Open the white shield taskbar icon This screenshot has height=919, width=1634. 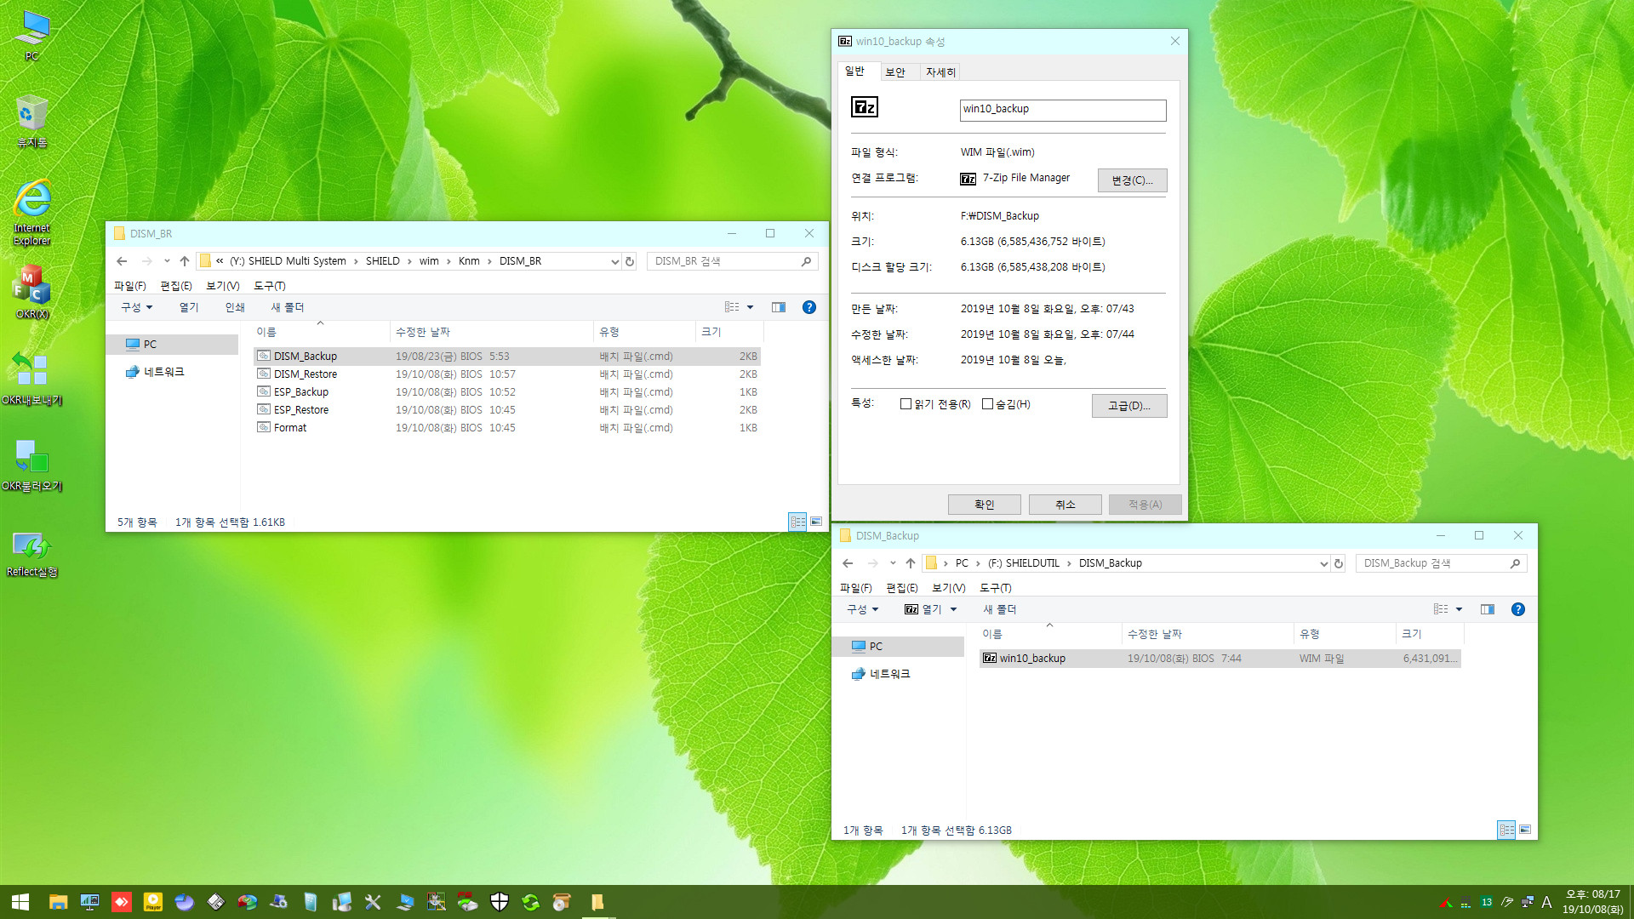click(500, 902)
